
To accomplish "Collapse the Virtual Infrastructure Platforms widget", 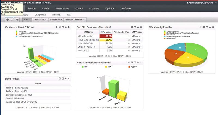I will point(138,62).
